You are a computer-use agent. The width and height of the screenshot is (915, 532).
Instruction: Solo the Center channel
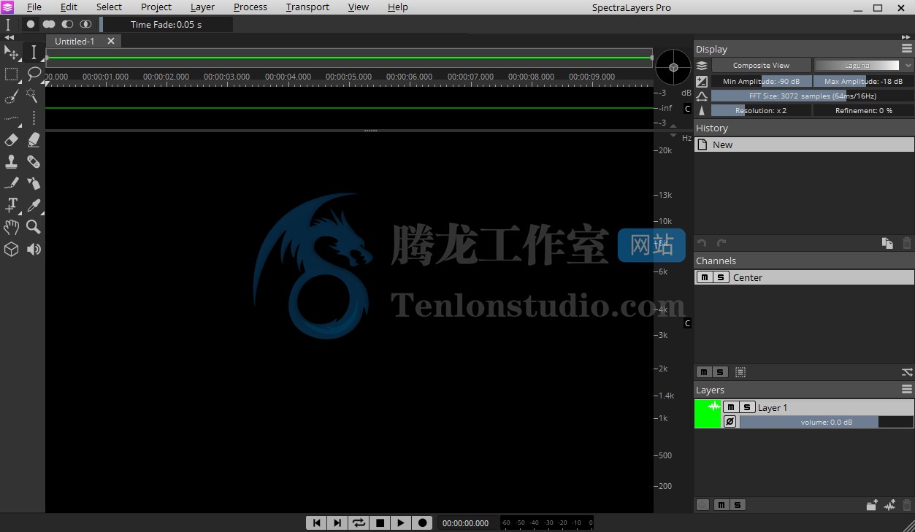721,277
